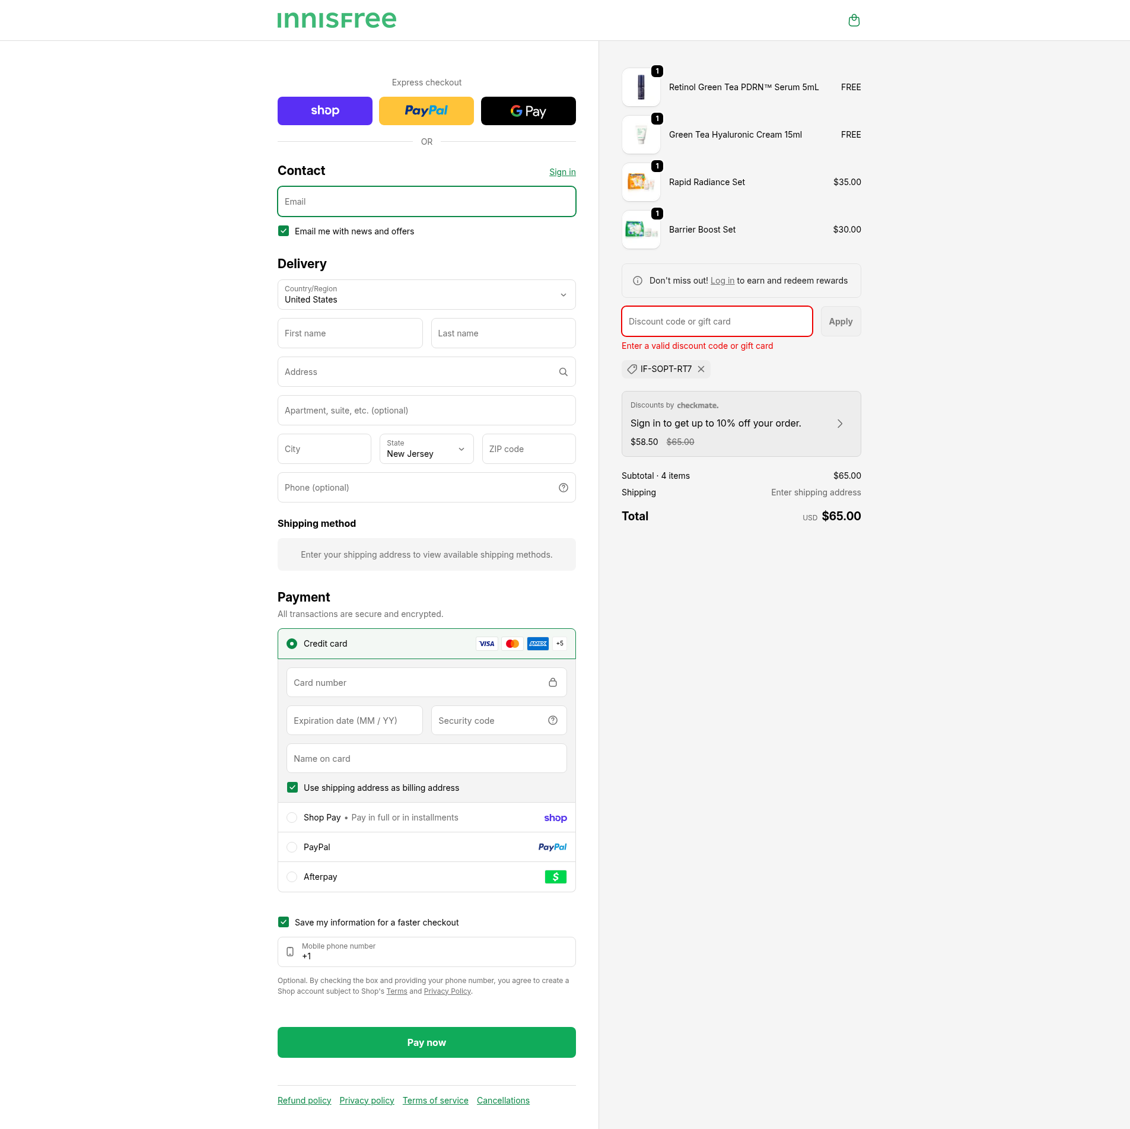
Task: Click the +5 more card types badge
Action: point(559,644)
